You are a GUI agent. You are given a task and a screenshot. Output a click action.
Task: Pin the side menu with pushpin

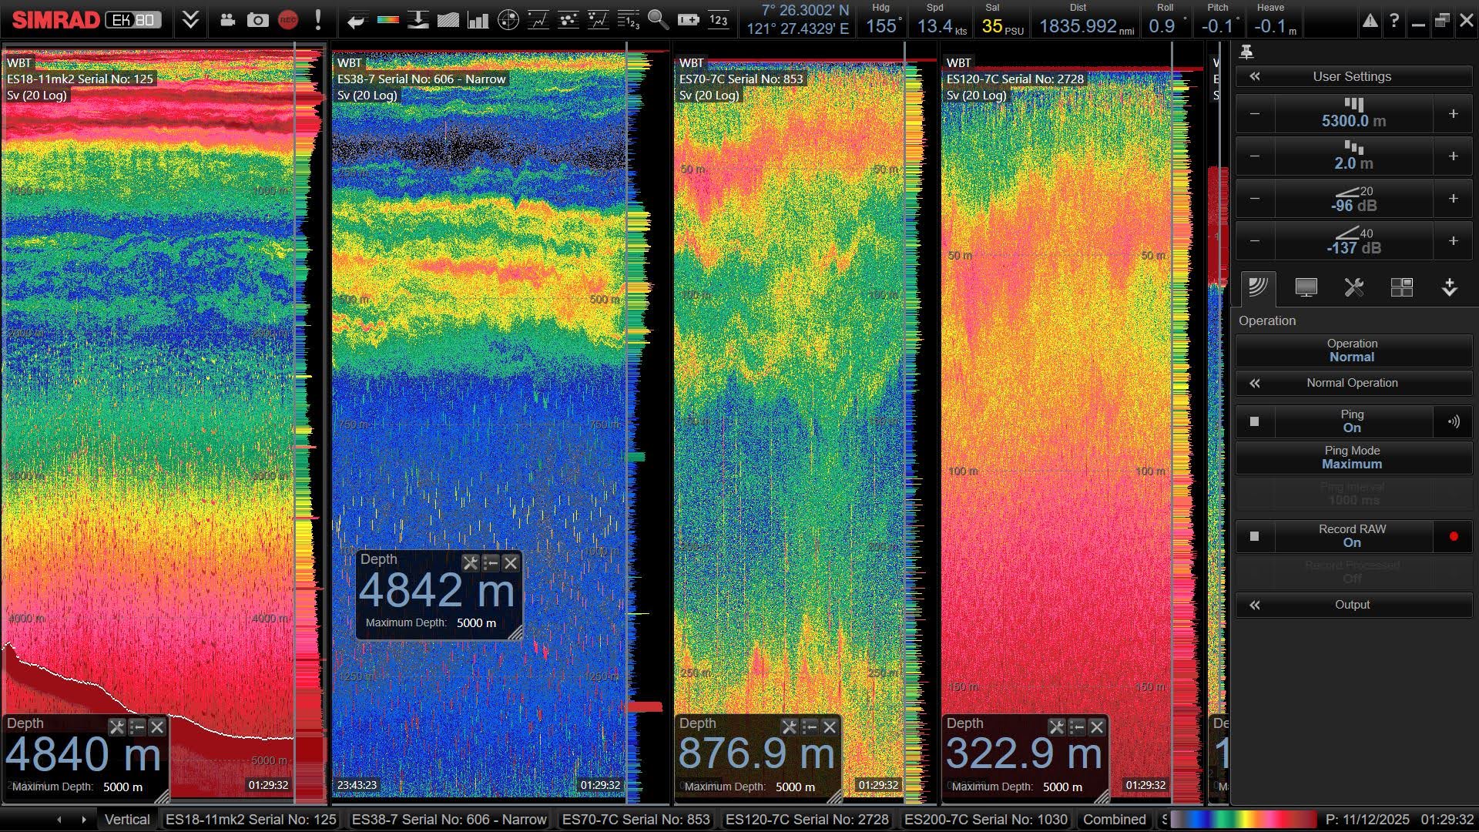coord(1246,52)
